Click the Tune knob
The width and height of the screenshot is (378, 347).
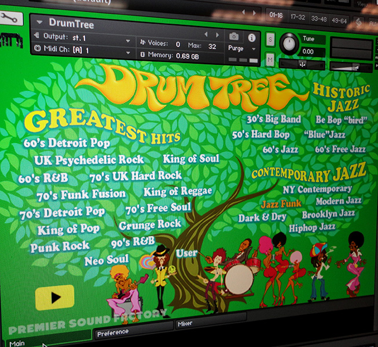(x=289, y=43)
